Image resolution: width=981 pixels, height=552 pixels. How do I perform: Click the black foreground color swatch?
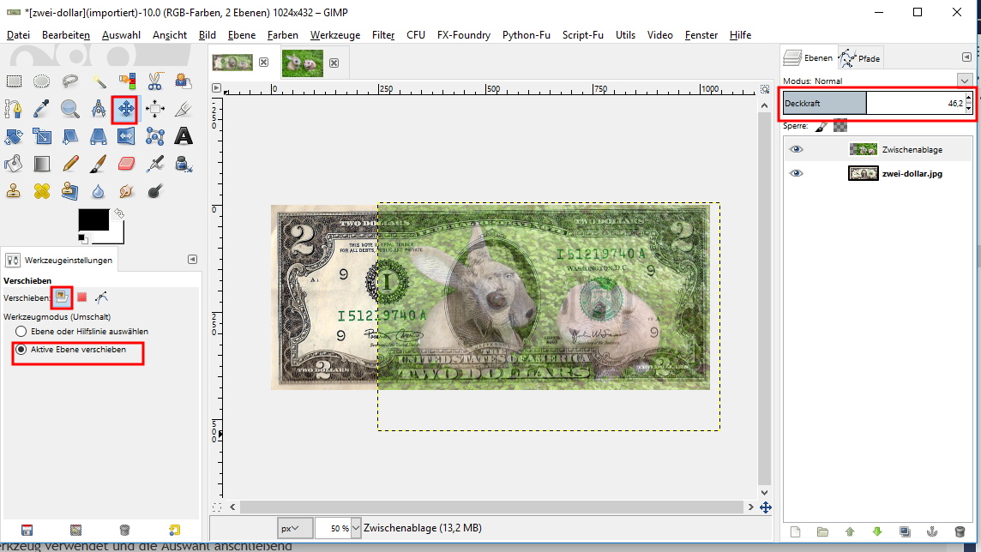[93, 219]
